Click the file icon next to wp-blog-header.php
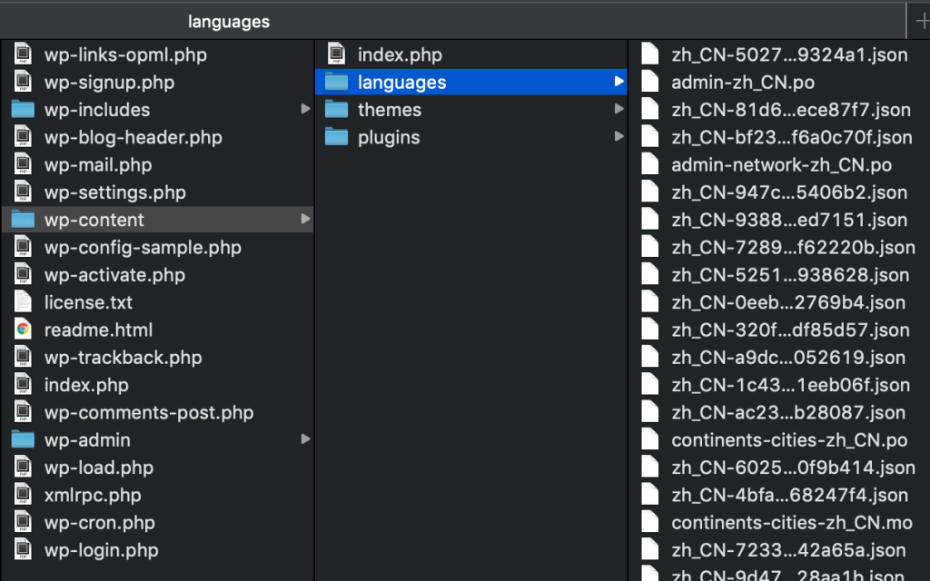Image resolution: width=930 pixels, height=581 pixels. point(23,137)
